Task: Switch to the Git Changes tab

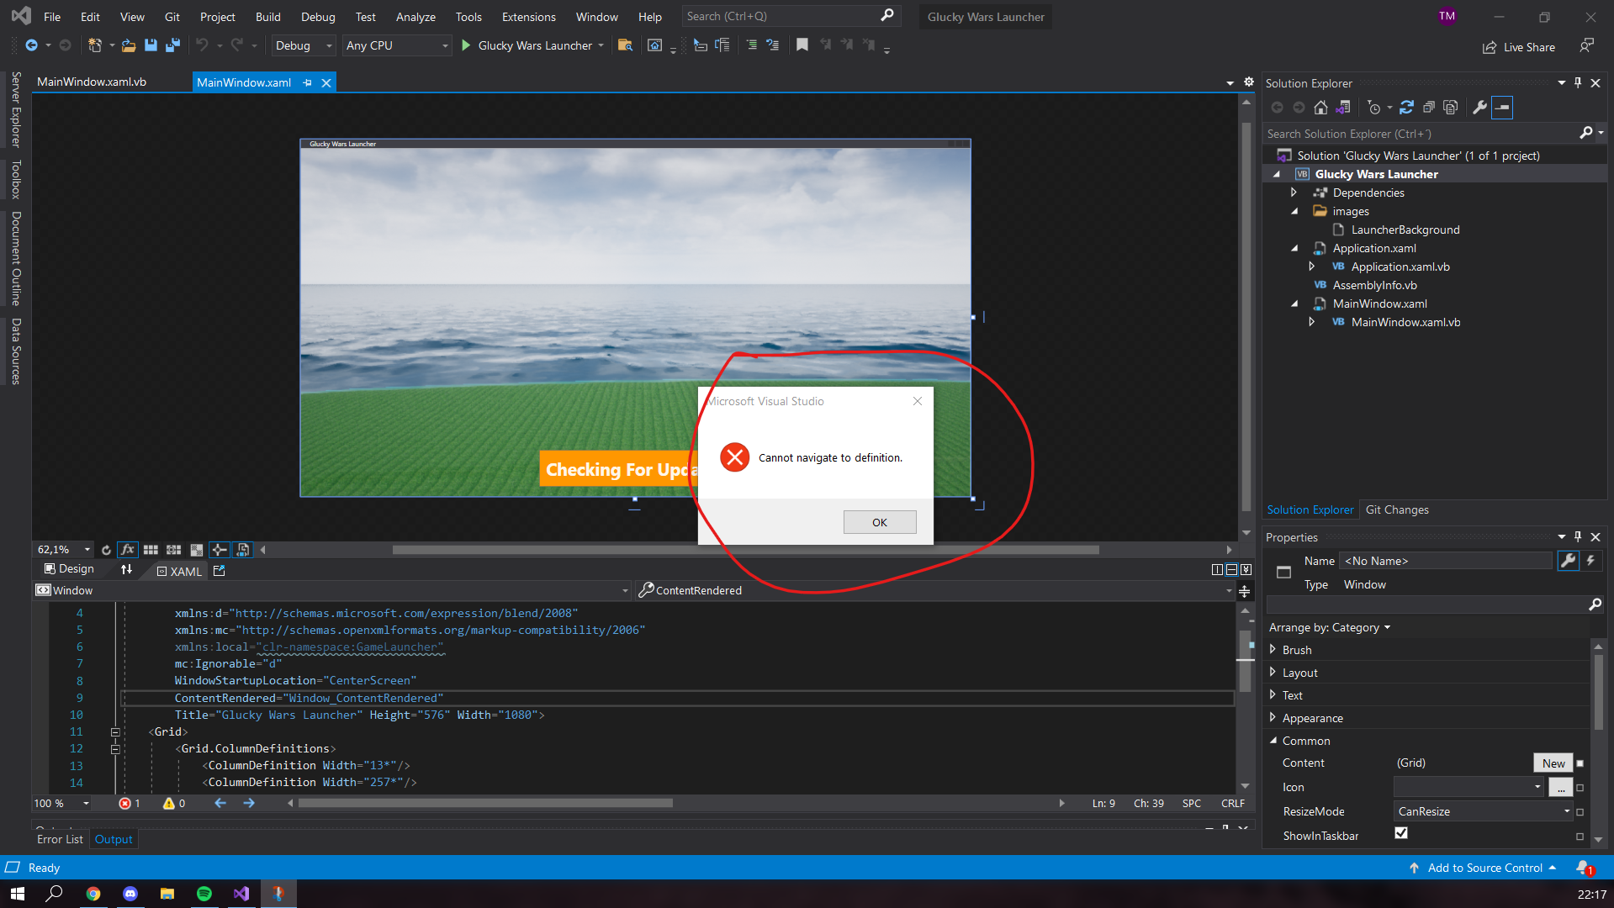Action: click(x=1397, y=509)
